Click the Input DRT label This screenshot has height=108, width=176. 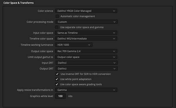[x=48, y=63]
